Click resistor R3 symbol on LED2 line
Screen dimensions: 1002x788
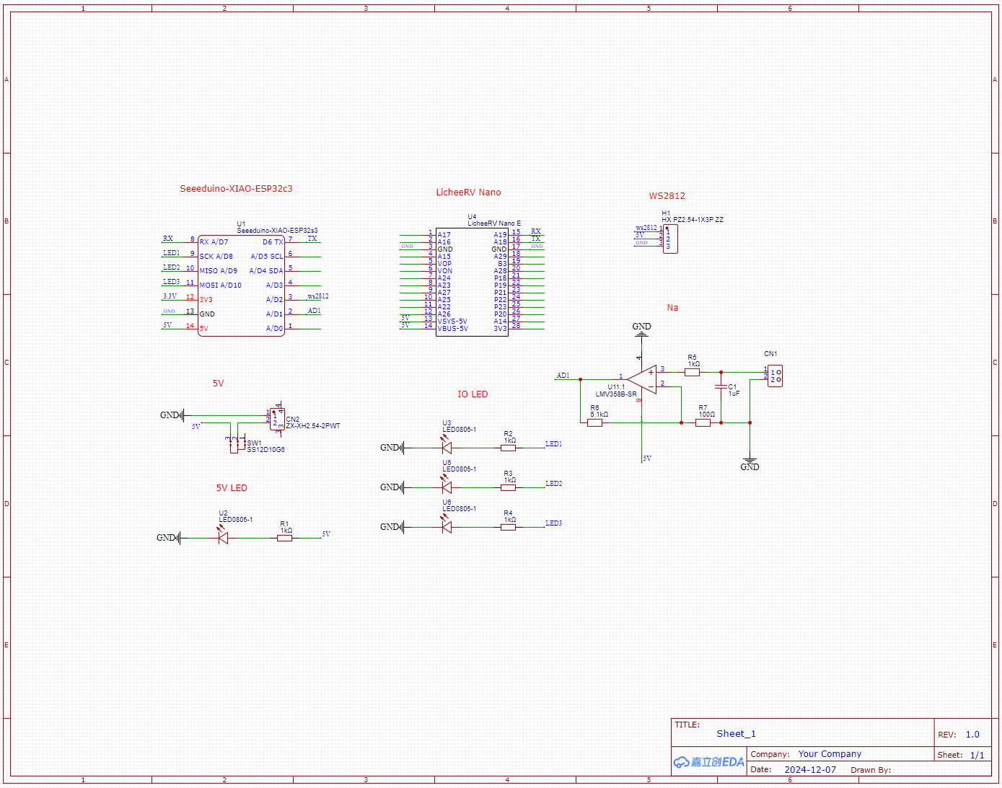[509, 487]
